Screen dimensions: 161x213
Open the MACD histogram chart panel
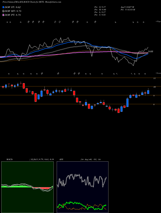(x=27, y=187)
